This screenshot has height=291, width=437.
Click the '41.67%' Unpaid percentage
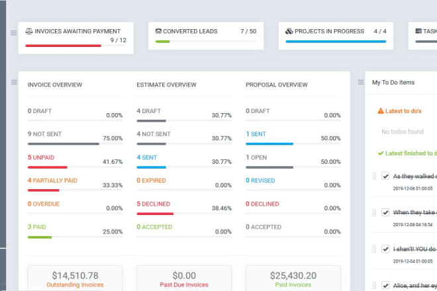[113, 161]
